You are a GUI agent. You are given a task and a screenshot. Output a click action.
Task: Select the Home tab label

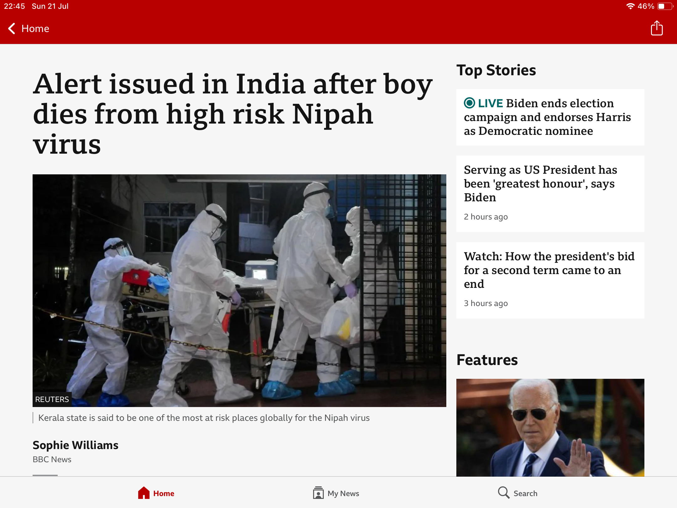point(164,494)
